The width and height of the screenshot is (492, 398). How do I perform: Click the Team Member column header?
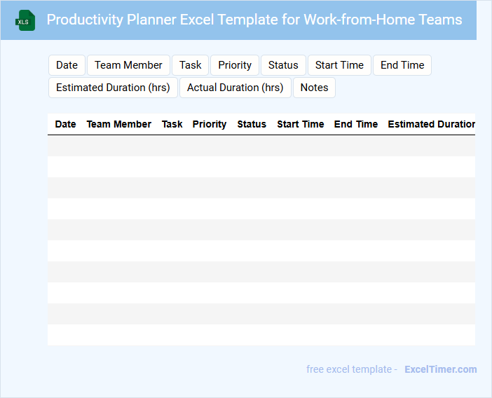[118, 124]
